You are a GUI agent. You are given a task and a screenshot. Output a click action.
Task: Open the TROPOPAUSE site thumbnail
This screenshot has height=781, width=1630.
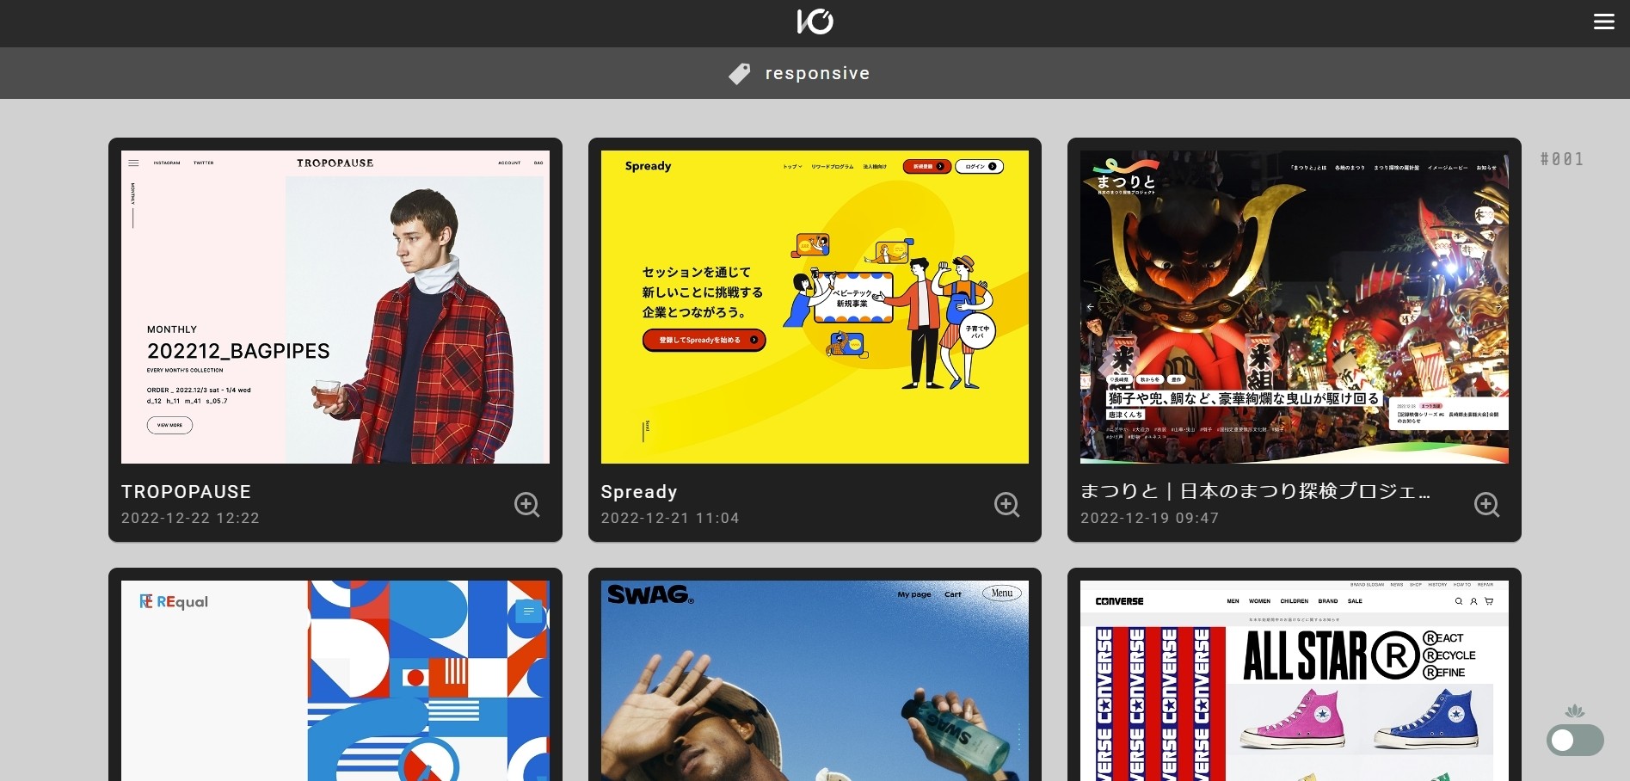(x=335, y=307)
